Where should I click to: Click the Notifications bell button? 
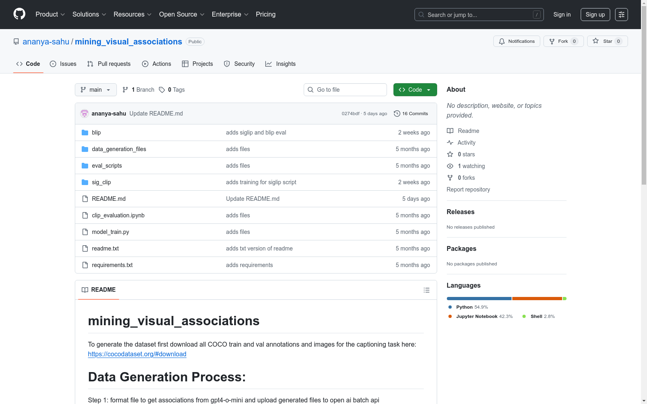[x=516, y=41]
